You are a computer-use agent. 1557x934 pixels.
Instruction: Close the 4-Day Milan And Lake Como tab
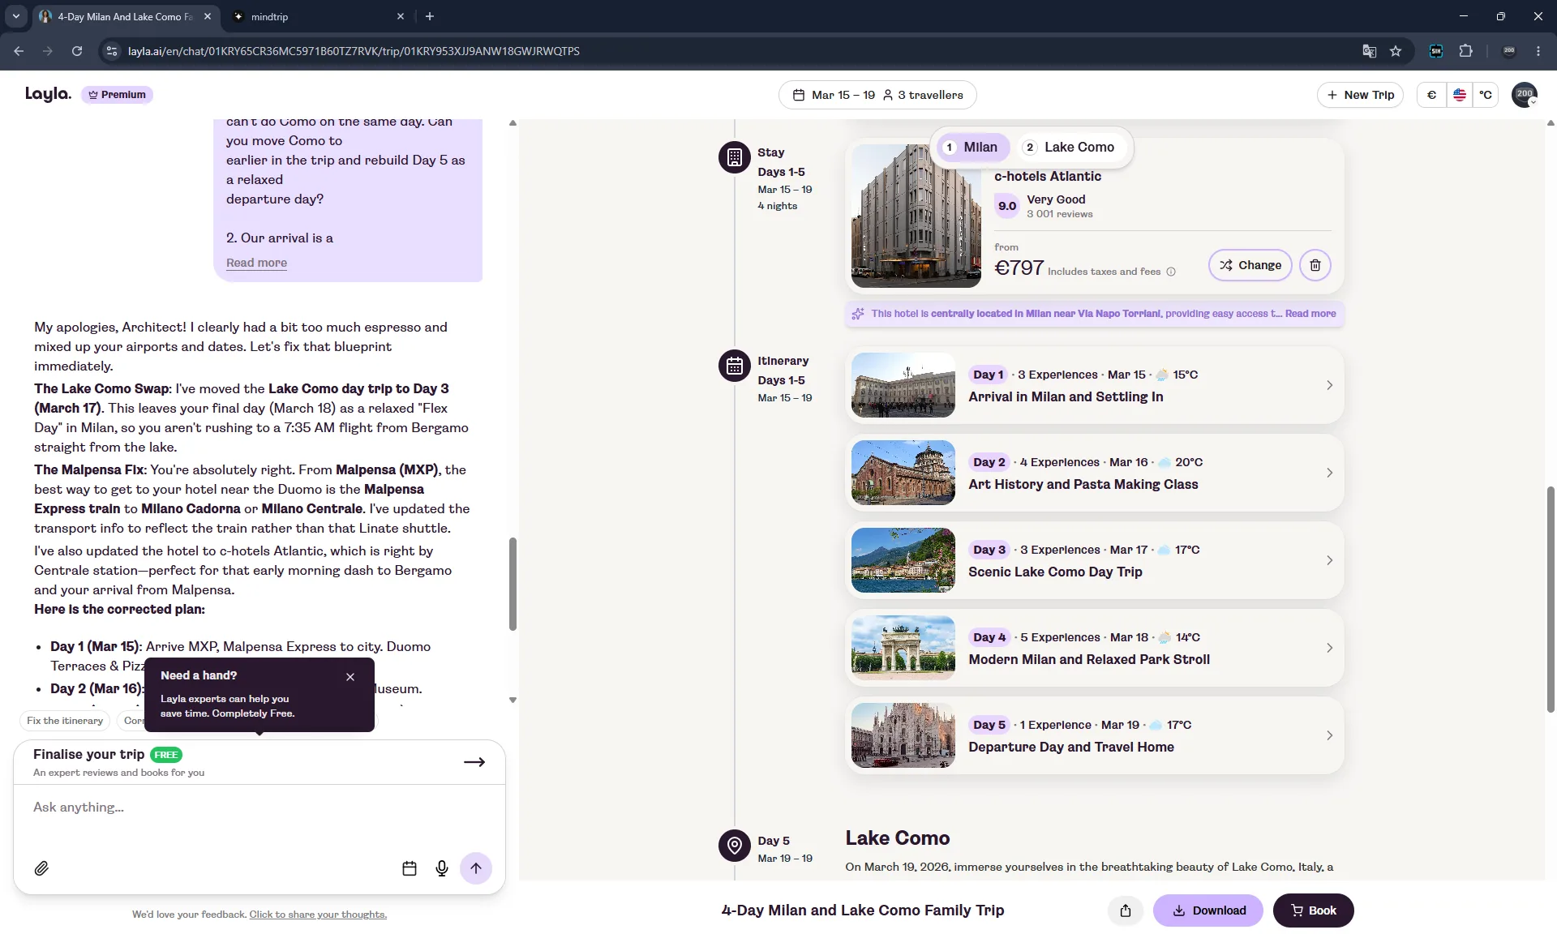tap(208, 16)
